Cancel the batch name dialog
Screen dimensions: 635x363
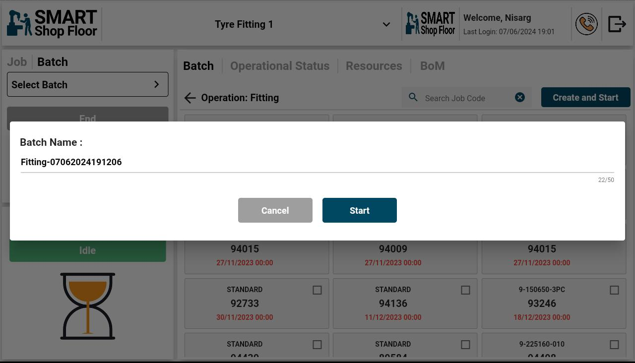coord(275,210)
